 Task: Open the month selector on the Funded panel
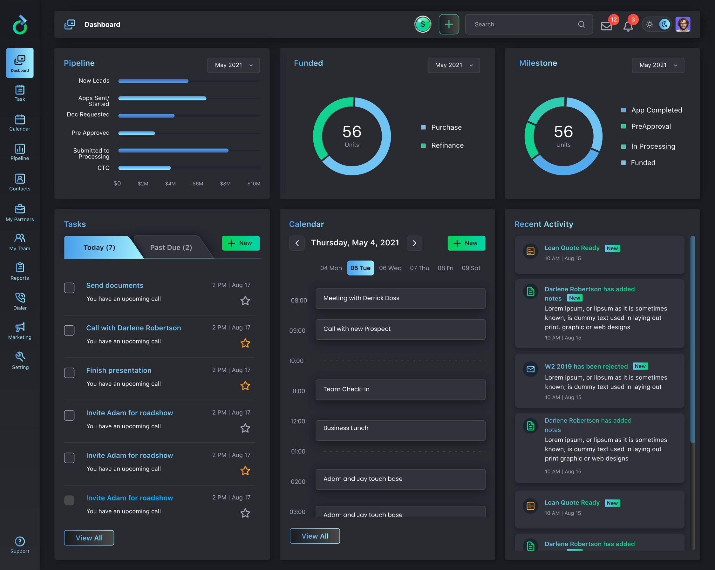[x=453, y=65]
